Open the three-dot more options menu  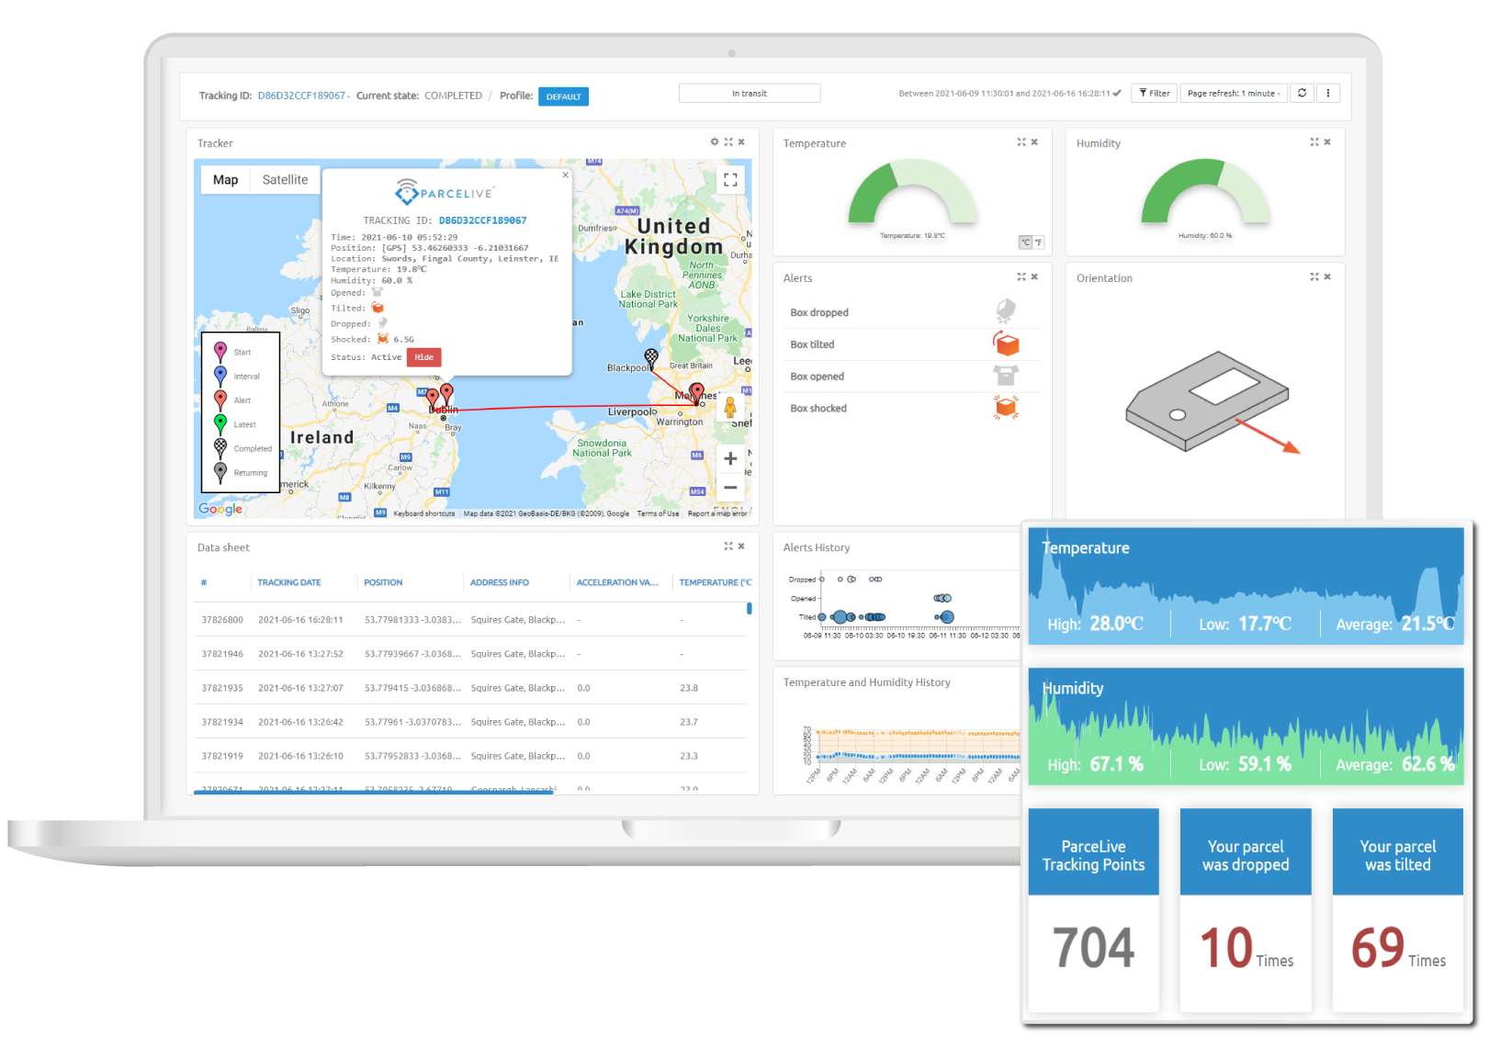pos(1328,94)
